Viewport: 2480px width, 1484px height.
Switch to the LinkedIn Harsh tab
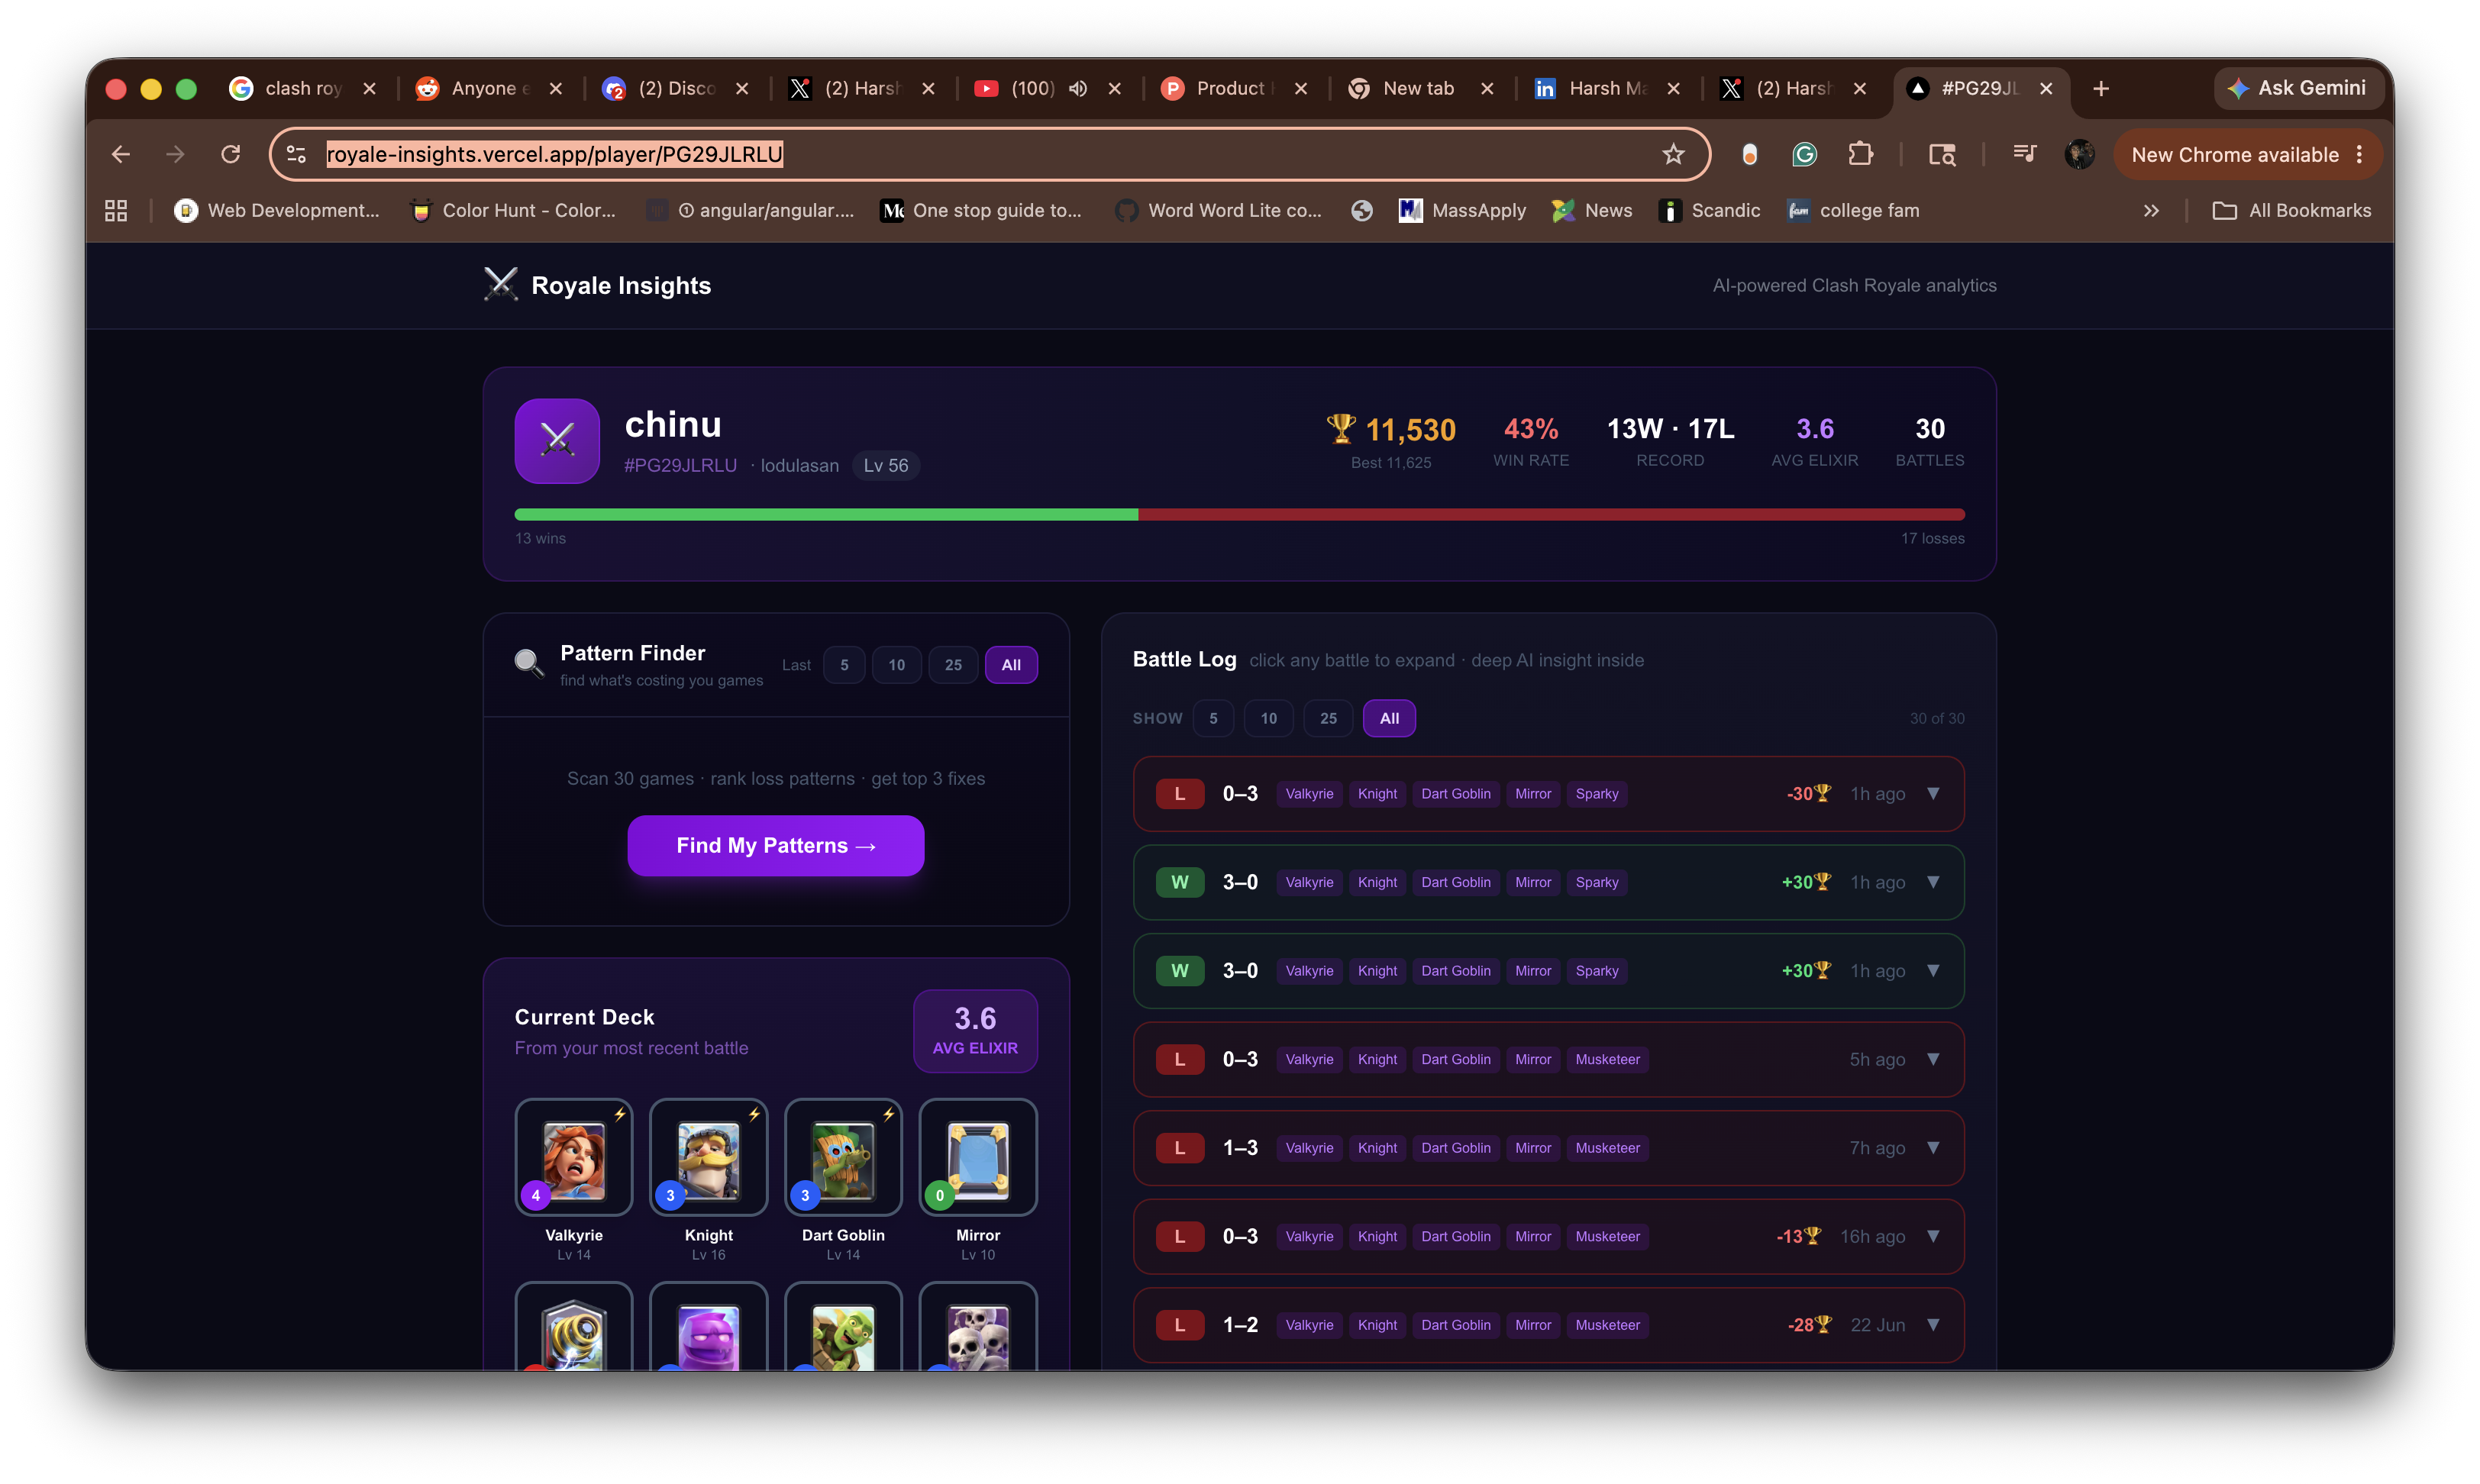1606,88
